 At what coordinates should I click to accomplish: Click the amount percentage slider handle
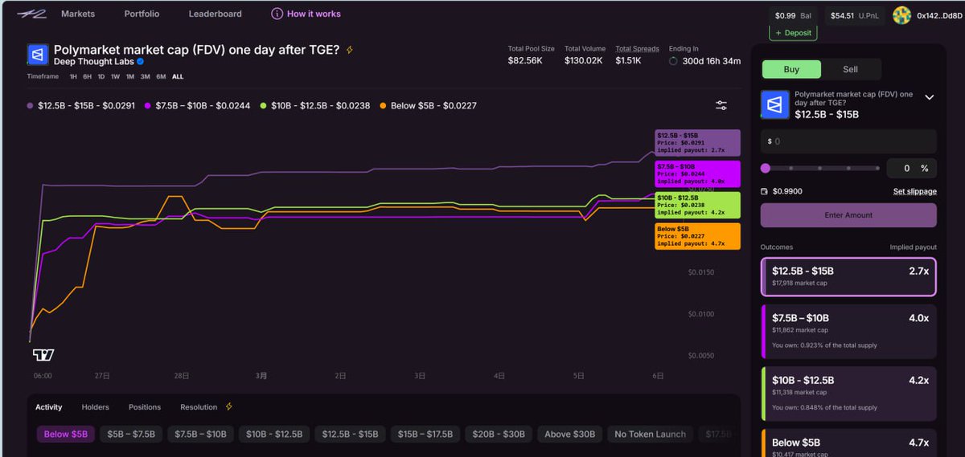coord(766,168)
